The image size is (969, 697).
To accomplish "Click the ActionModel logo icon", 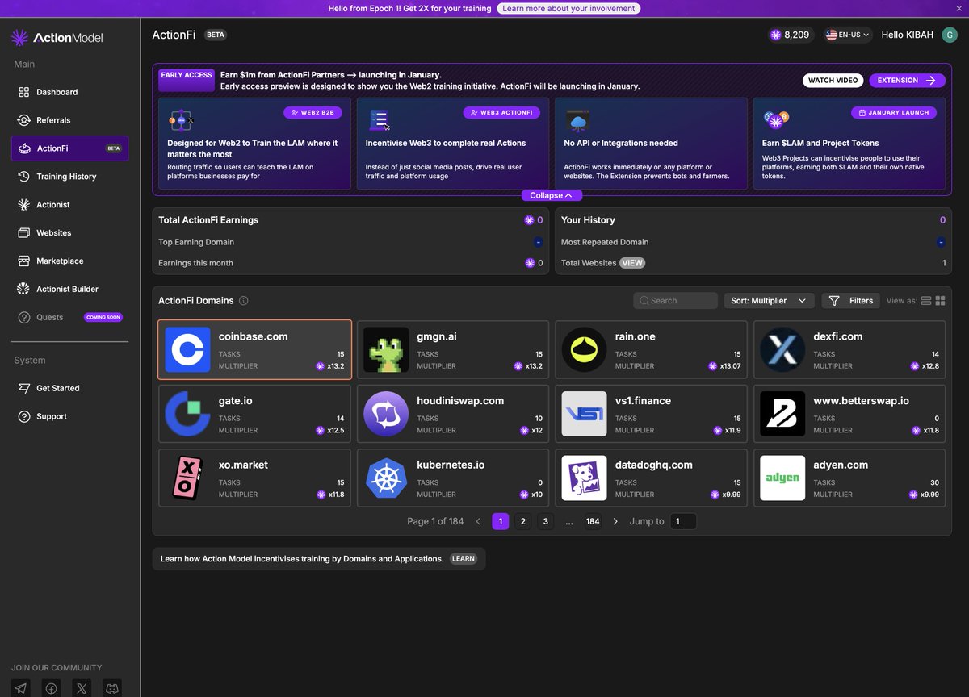I will [x=20, y=37].
